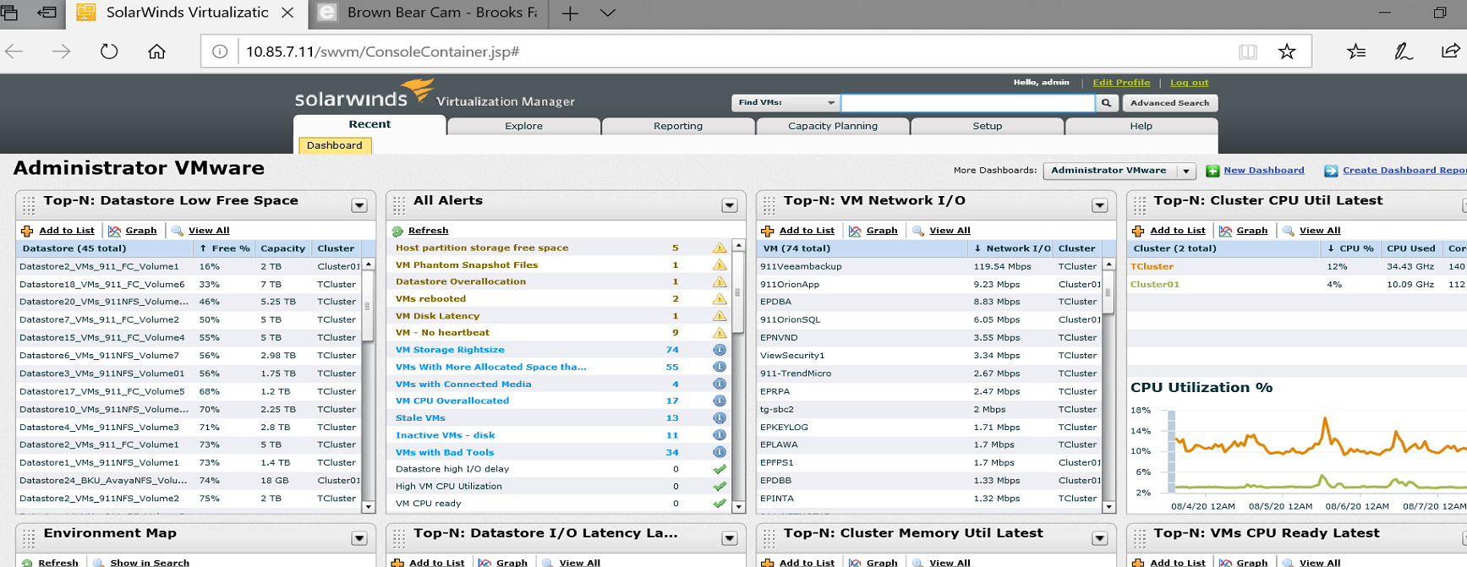Click the Edit Profile link
Image resolution: width=1467 pixels, height=567 pixels.
click(1121, 83)
